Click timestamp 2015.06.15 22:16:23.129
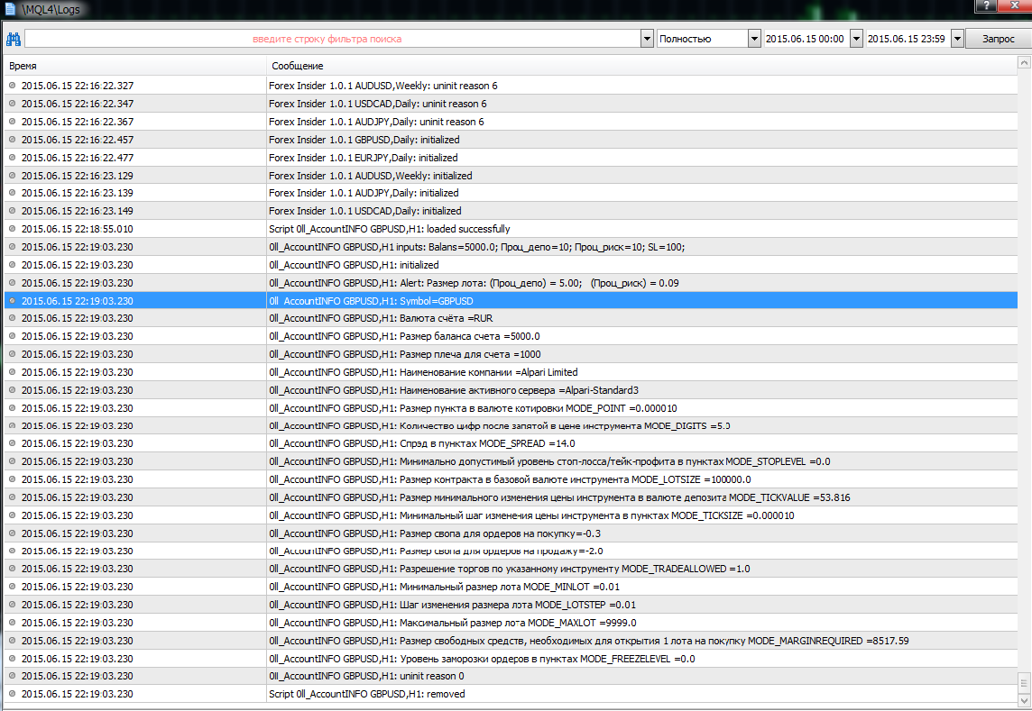1032x711 pixels. tap(78, 176)
